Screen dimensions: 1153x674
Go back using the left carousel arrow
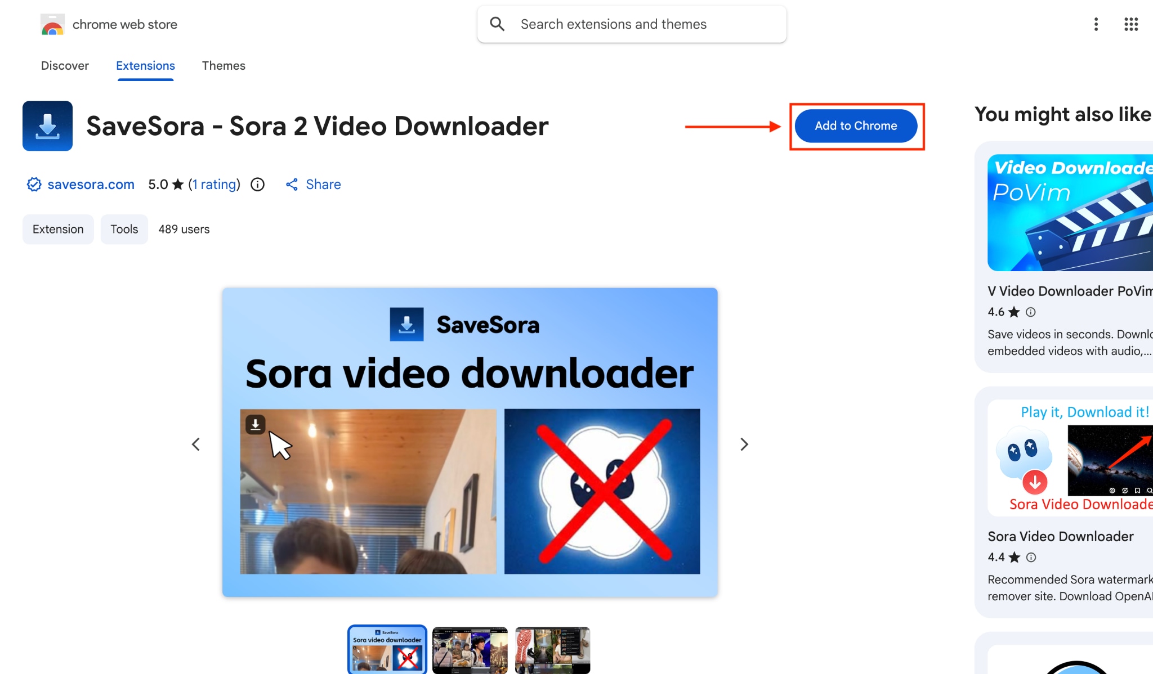(x=196, y=444)
